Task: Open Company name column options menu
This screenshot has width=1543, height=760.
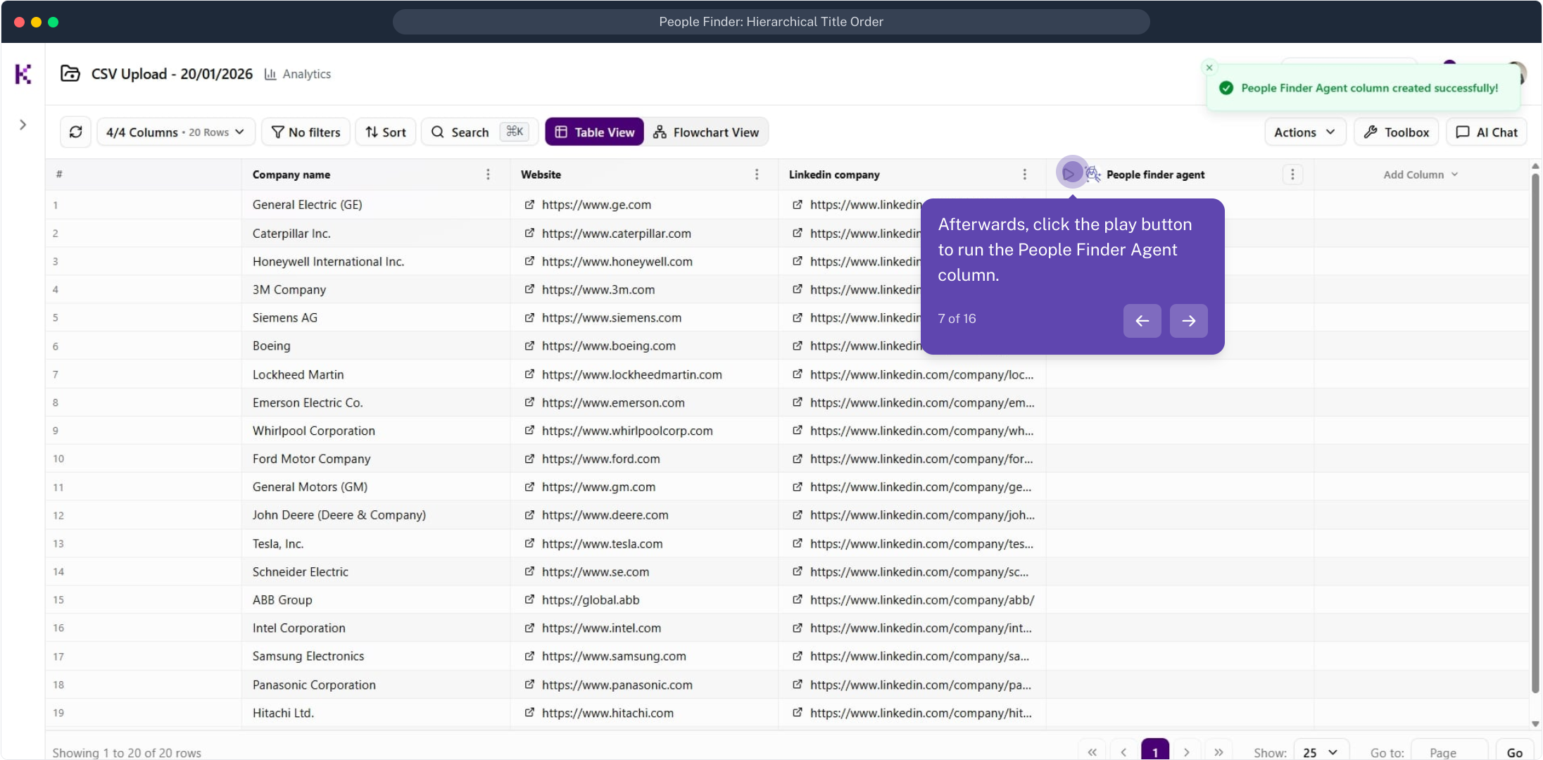Action: pos(488,175)
